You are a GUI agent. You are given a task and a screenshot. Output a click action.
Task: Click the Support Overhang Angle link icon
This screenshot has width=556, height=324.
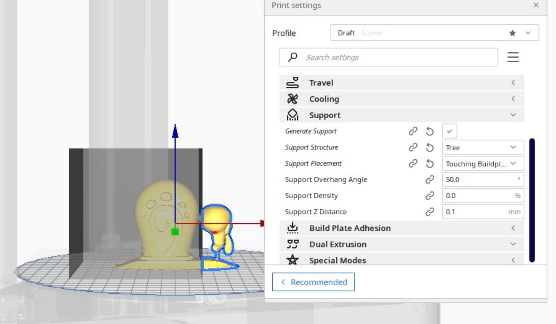tap(430, 179)
